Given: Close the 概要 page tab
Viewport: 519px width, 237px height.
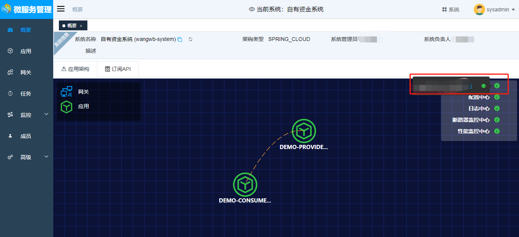Looking at the screenshot, I should [x=81, y=26].
